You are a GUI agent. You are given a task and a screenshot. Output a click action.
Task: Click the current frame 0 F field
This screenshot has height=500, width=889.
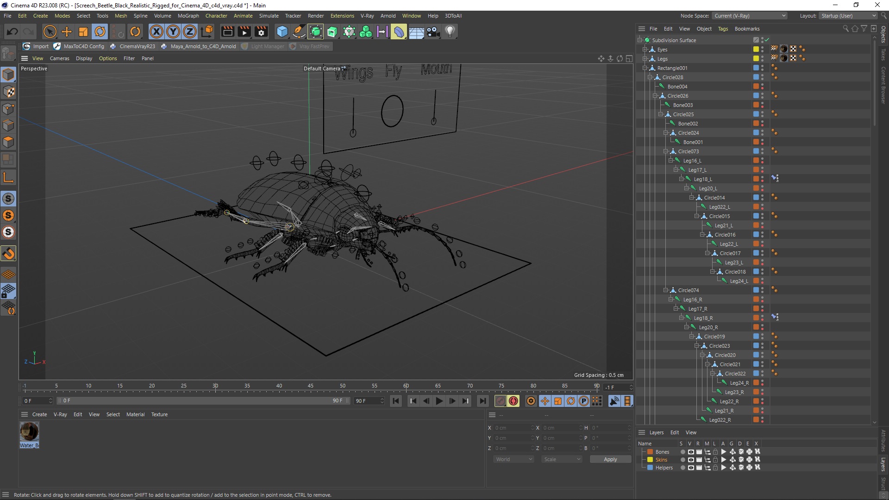click(x=37, y=401)
